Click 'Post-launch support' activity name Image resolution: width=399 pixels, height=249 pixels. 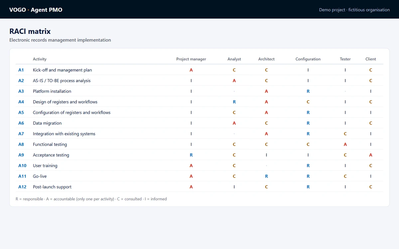point(52,187)
